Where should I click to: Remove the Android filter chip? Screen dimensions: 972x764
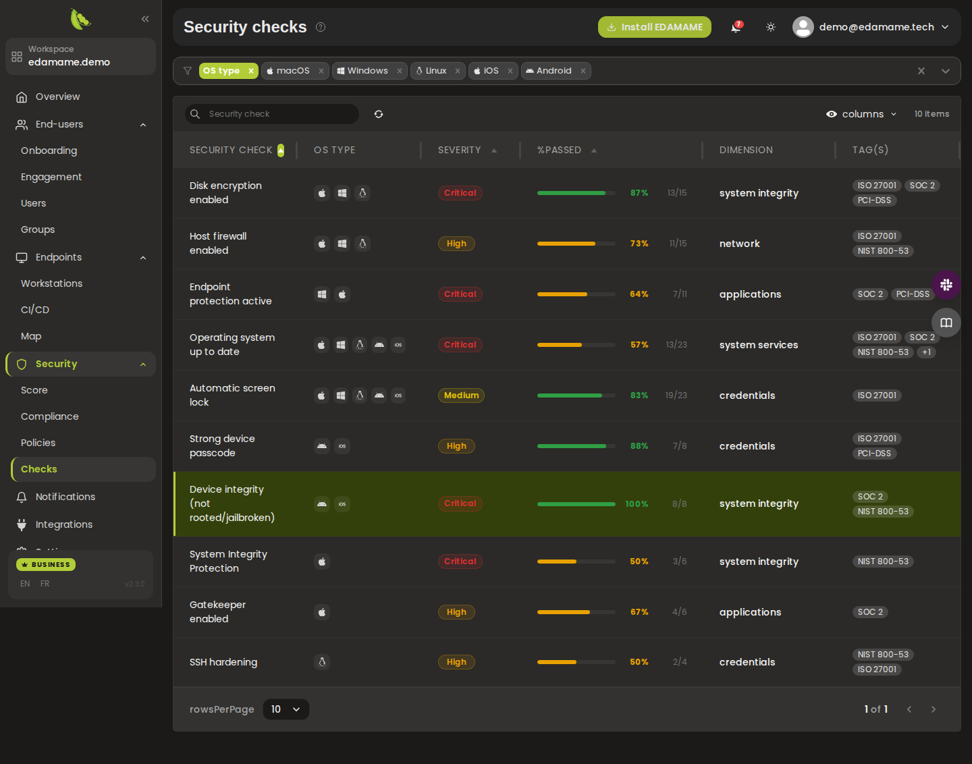pyautogui.click(x=583, y=71)
